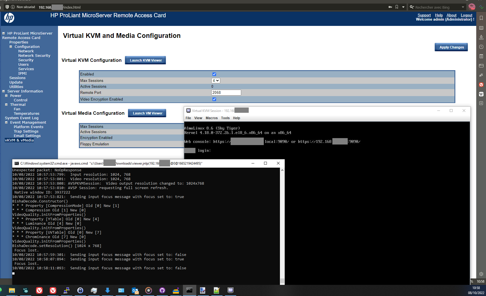Open the KeePass lock taskbar icon
The image size is (486, 296).
point(80,290)
